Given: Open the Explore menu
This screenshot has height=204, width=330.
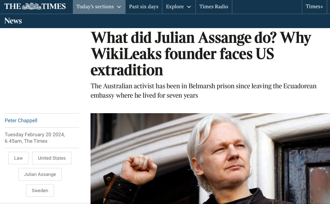Looking at the screenshot, I should coord(179,7).
